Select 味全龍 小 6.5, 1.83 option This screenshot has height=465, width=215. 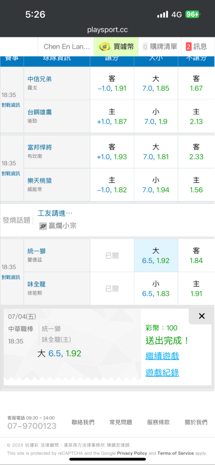point(156,289)
